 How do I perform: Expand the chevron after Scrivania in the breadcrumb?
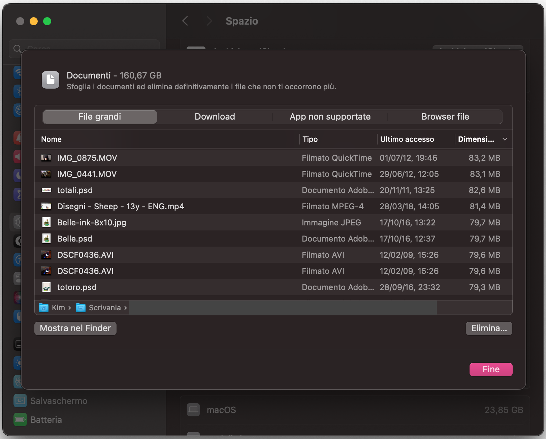[125, 308]
